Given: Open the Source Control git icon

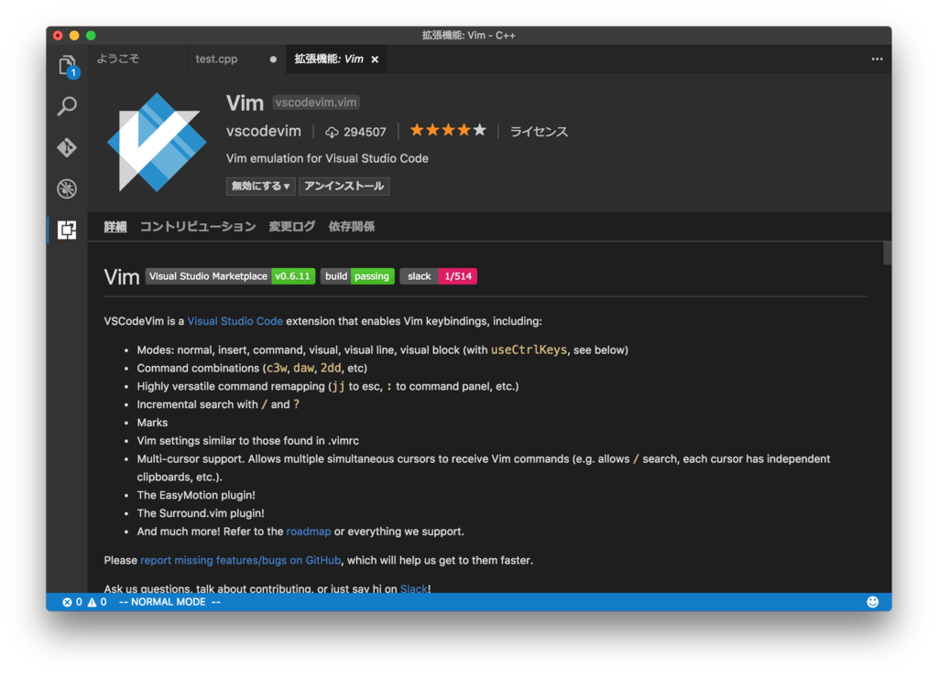Looking at the screenshot, I should (x=67, y=147).
